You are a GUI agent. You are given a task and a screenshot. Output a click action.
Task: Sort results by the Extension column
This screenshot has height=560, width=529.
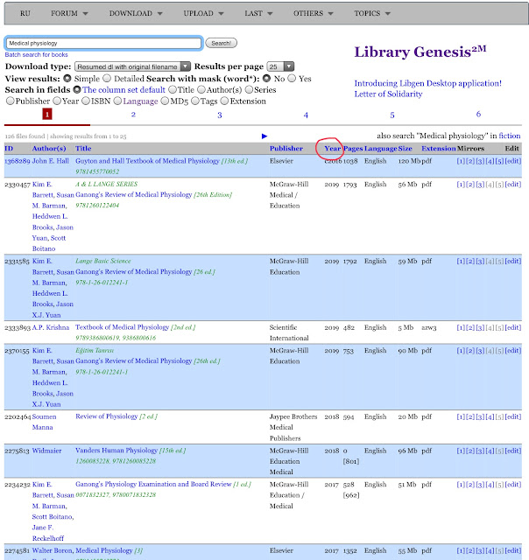439,148
